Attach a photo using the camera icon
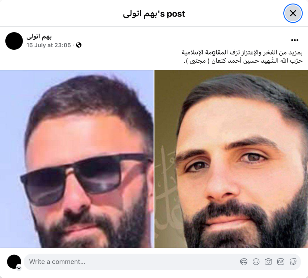This screenshot has height=278, width=308. point(268,262)
